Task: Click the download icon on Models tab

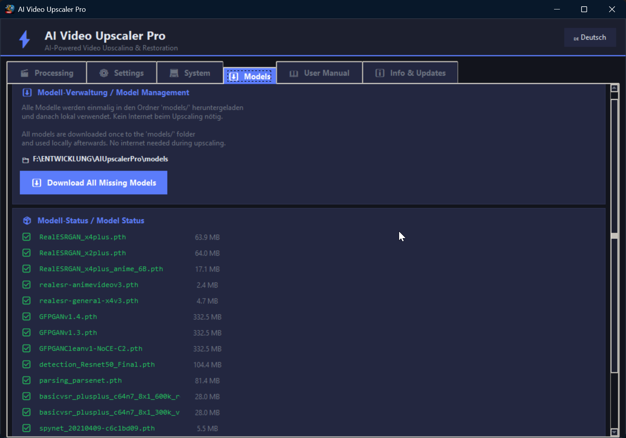Action: 234,76
